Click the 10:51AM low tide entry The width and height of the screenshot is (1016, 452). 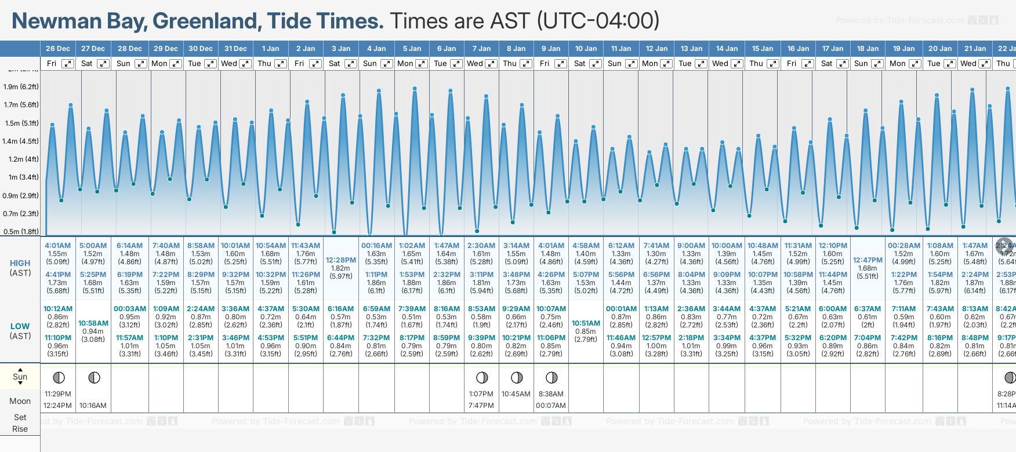coord(586,323)
